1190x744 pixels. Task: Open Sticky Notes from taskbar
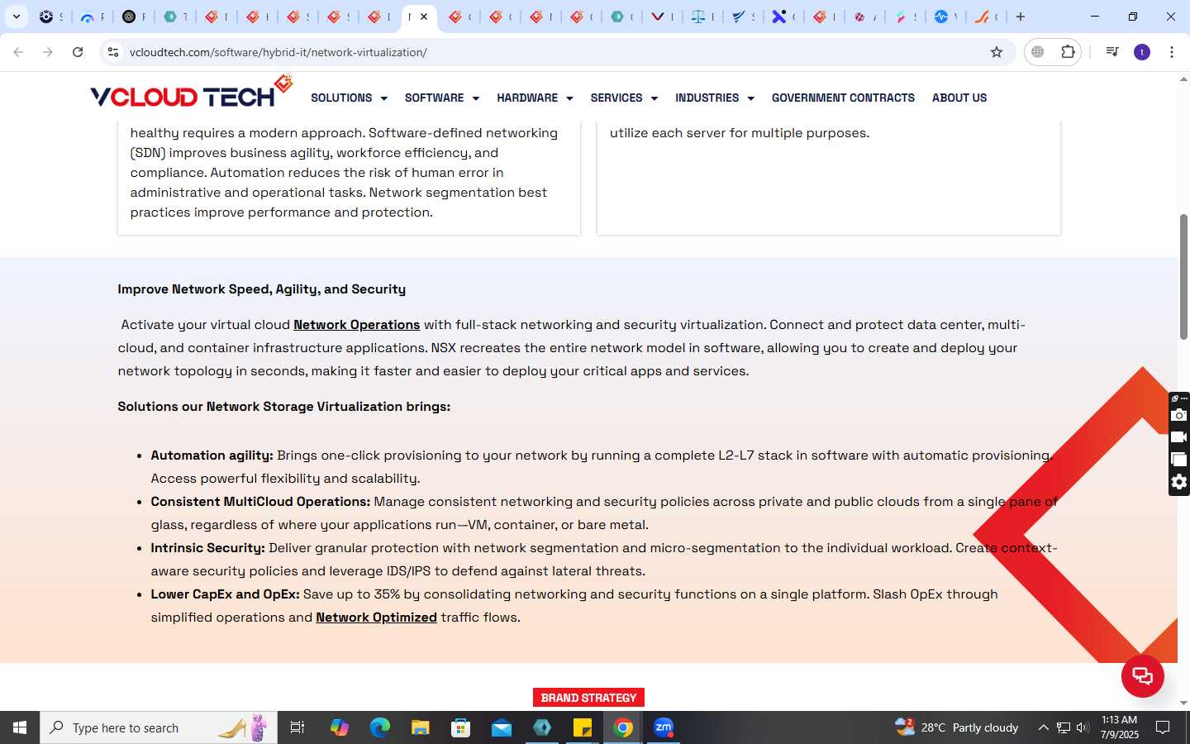coord(583,727)
